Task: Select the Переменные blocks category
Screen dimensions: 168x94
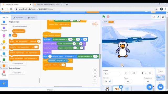Action: pyautogui.click(x=4, y=67)
